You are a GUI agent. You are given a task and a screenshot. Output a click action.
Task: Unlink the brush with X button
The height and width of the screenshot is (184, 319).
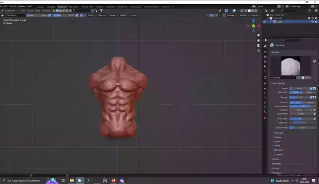coord(310,78)
